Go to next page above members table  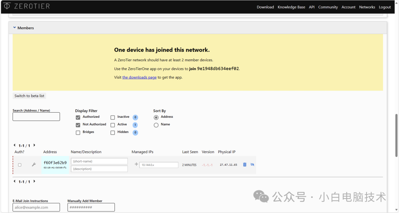pyautogui.click(x=34, y=145)
